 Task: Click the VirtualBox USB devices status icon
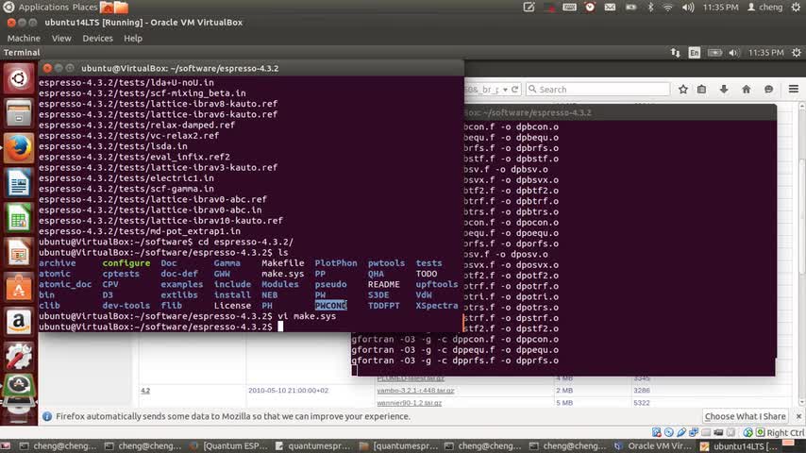click(681, 432)
